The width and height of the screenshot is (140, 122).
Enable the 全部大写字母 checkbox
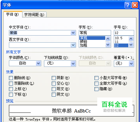tap(96, 83)
